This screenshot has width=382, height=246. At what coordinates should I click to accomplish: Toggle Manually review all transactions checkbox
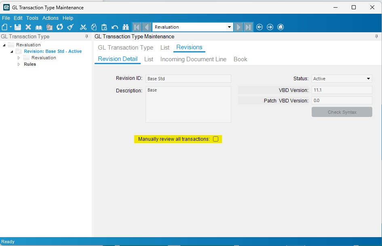(x=215, y=139)
